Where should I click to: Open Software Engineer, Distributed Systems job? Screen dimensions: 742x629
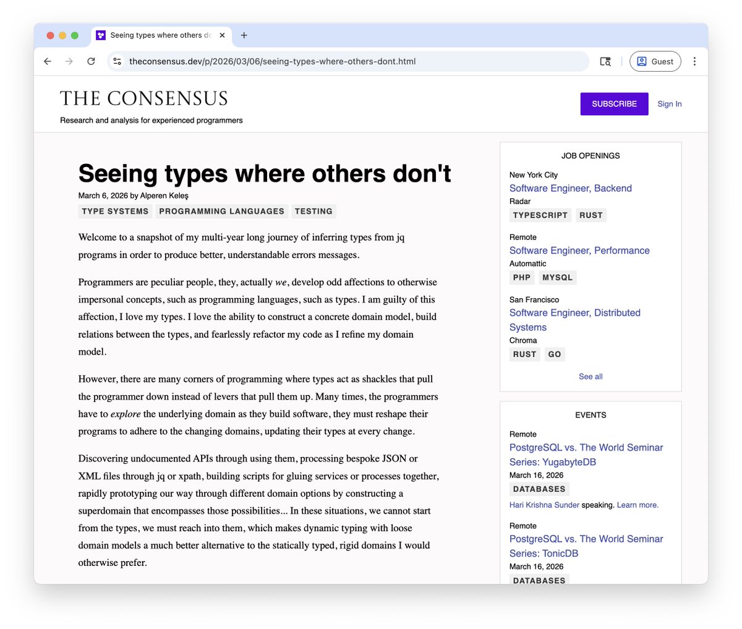click(575, 320)
